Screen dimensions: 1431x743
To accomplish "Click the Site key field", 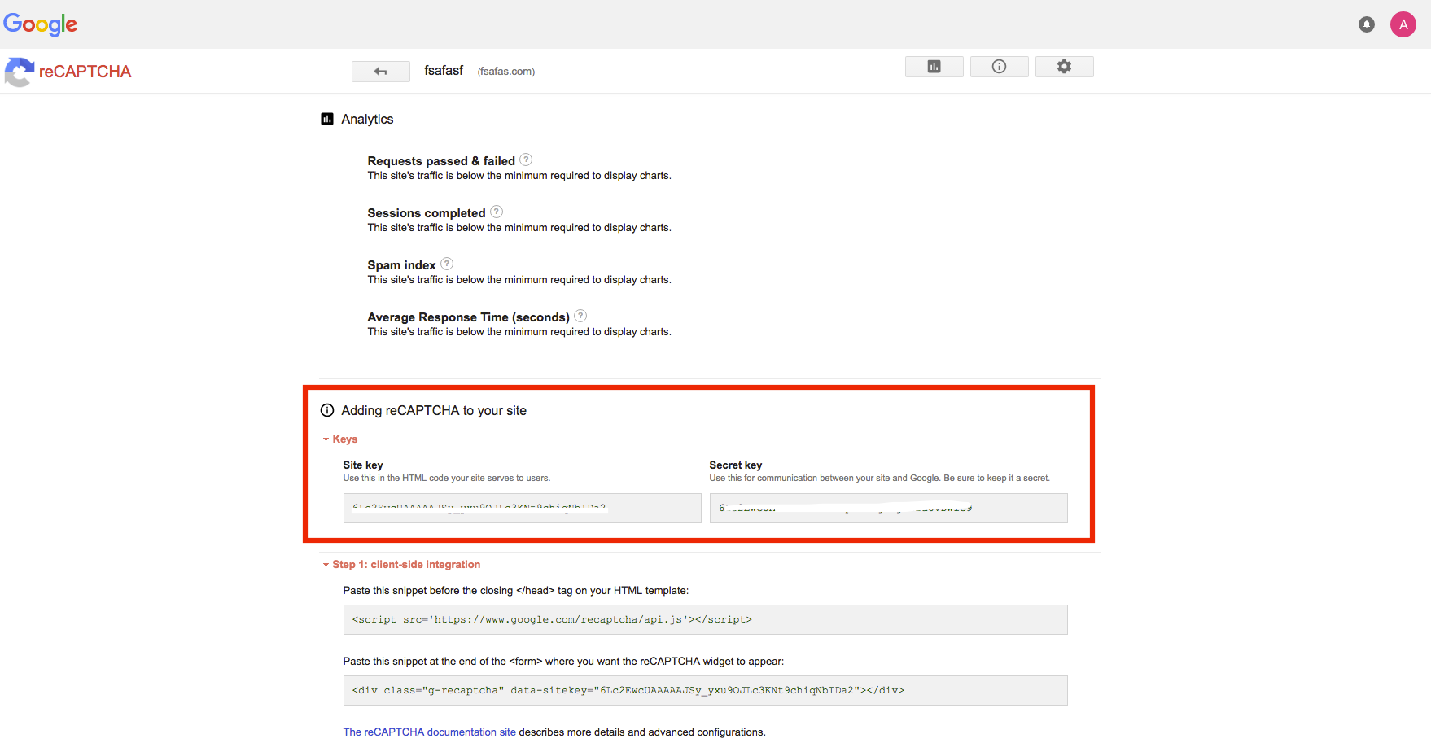I will pyautogui.click(x=522, y=508).
